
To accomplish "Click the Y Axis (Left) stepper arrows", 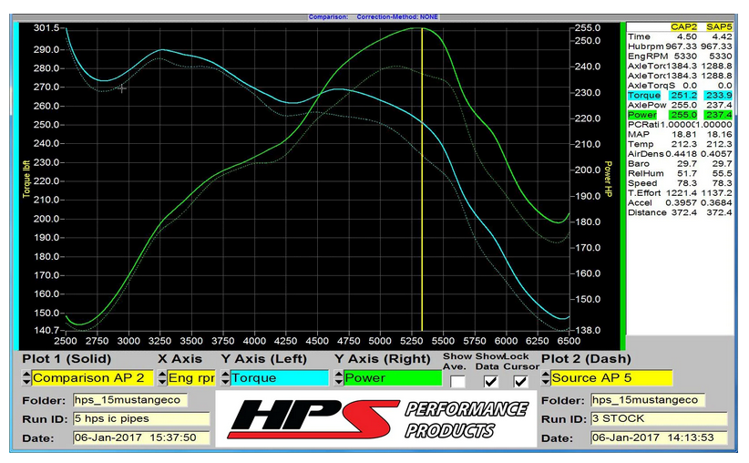I will click(224, 378).
